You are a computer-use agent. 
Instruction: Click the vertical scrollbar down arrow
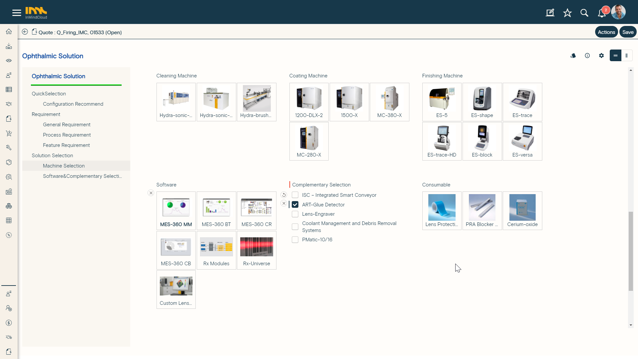[x=631, y=325]
